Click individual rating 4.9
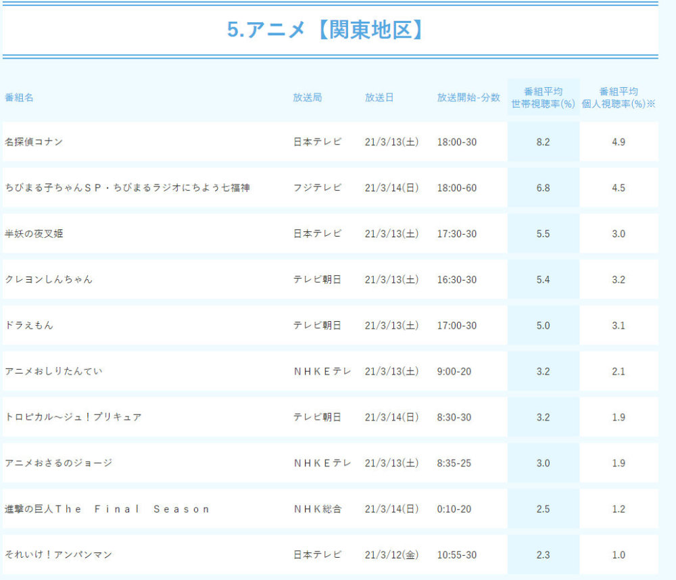 coord(619,142)
